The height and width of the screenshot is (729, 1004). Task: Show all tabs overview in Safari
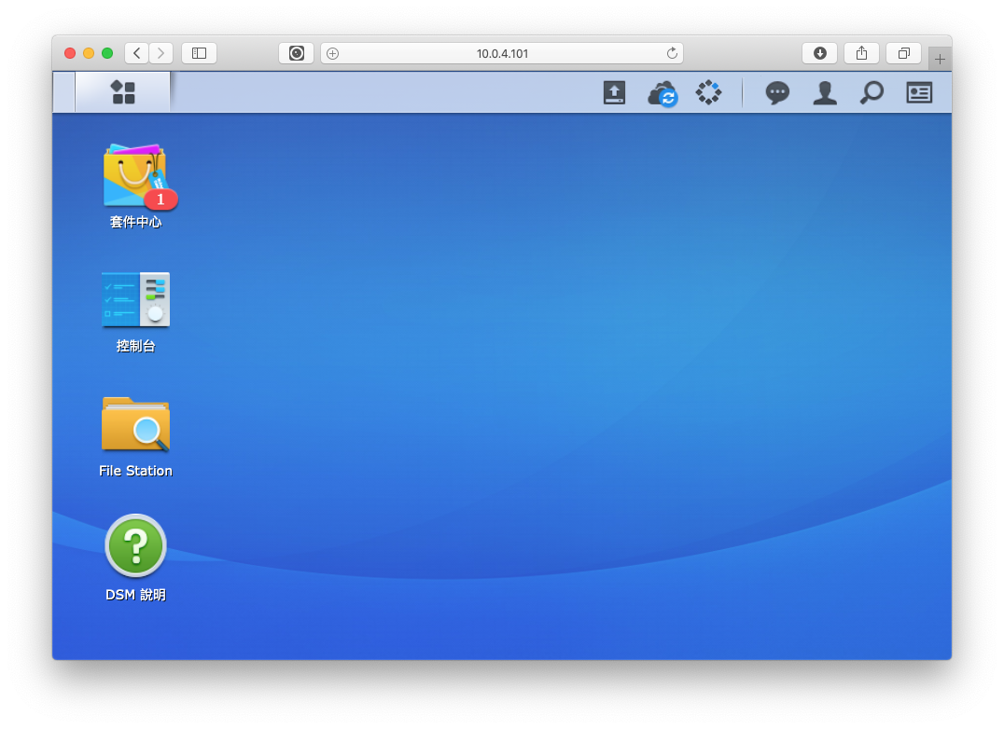[903, 53]
